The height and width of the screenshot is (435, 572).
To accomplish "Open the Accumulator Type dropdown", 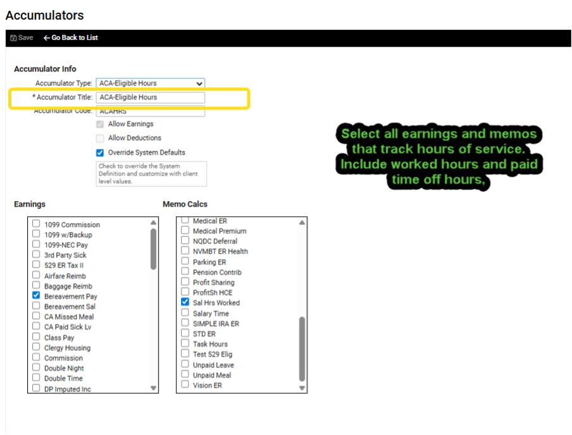I will [150, 83].
